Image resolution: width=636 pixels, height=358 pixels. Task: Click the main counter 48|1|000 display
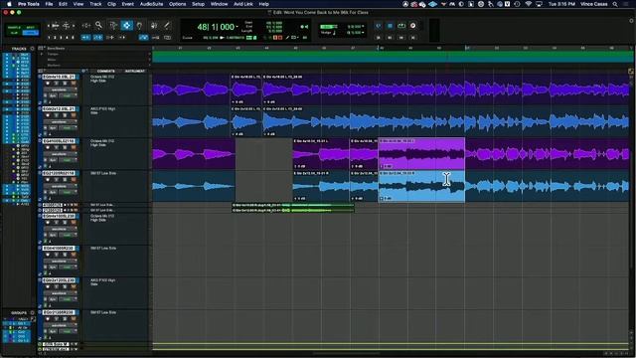point(216,27)
